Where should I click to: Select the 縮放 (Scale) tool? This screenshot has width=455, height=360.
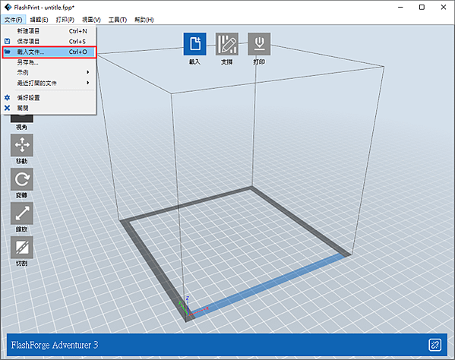(x=22, y=213)
